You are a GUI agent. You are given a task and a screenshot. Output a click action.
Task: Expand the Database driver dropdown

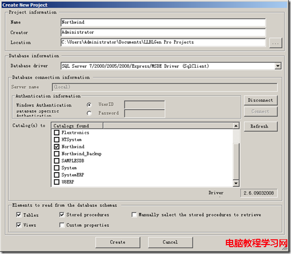(278, 66)
